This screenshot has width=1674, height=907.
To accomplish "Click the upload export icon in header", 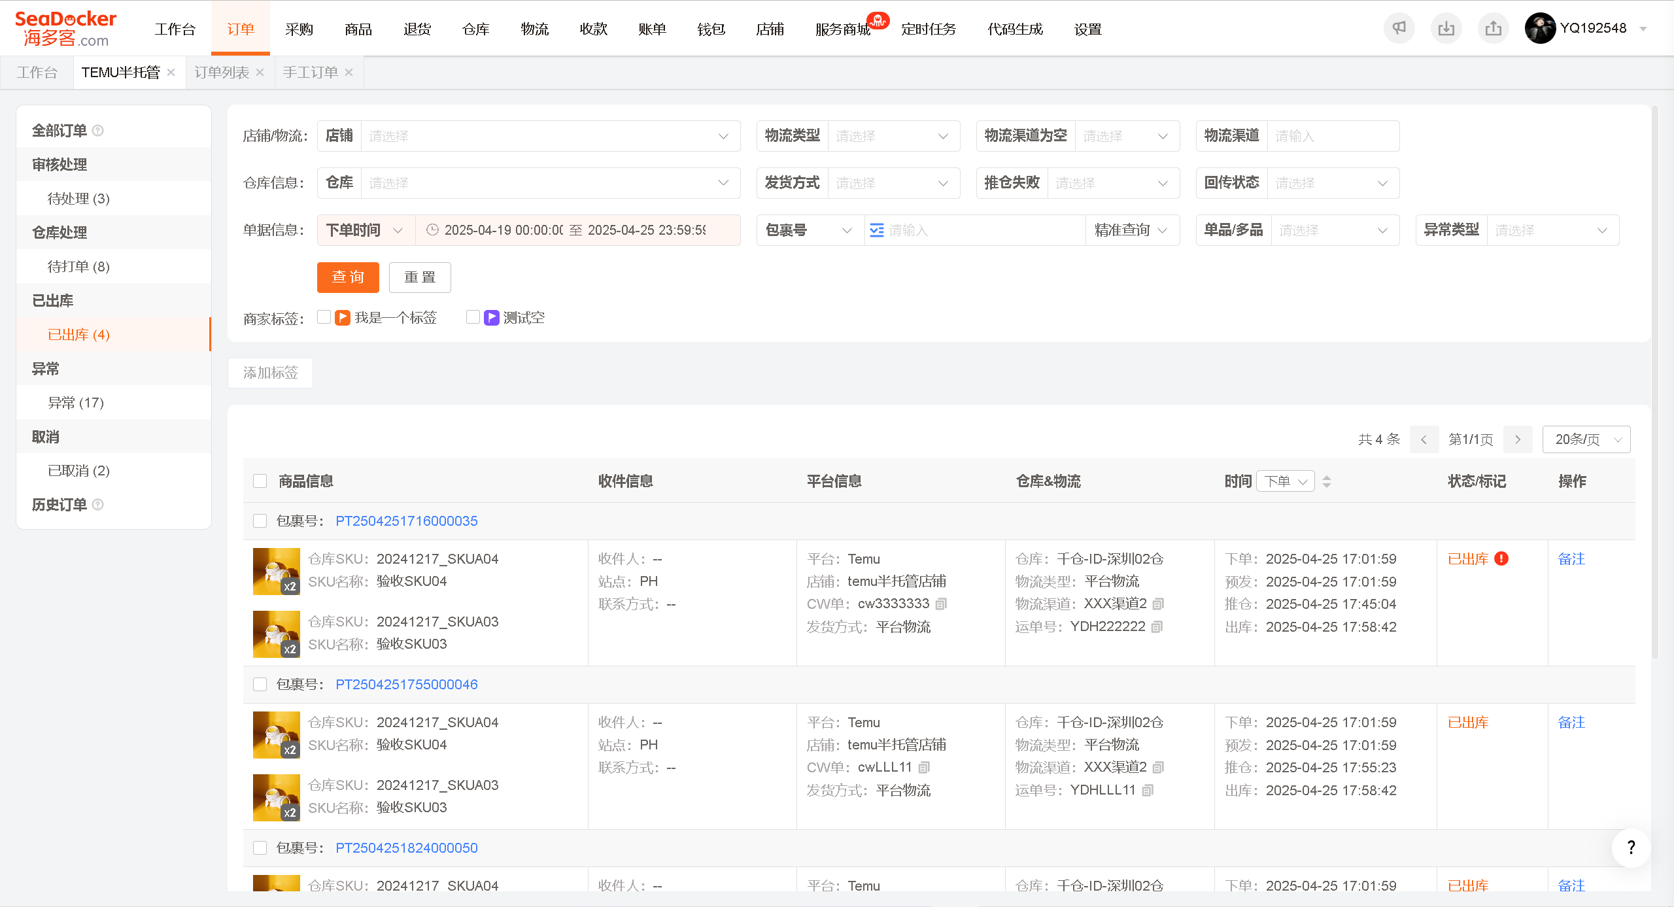I will coord(1493,28).
